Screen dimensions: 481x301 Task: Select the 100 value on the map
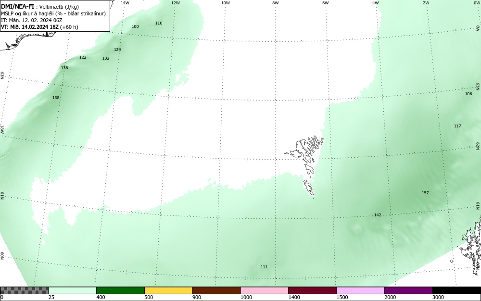pyautogui.click(x=135, y=26)
